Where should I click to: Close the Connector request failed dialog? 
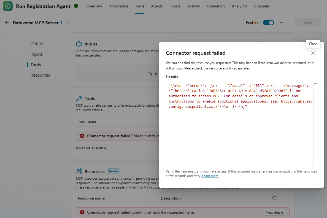(313, 53)
